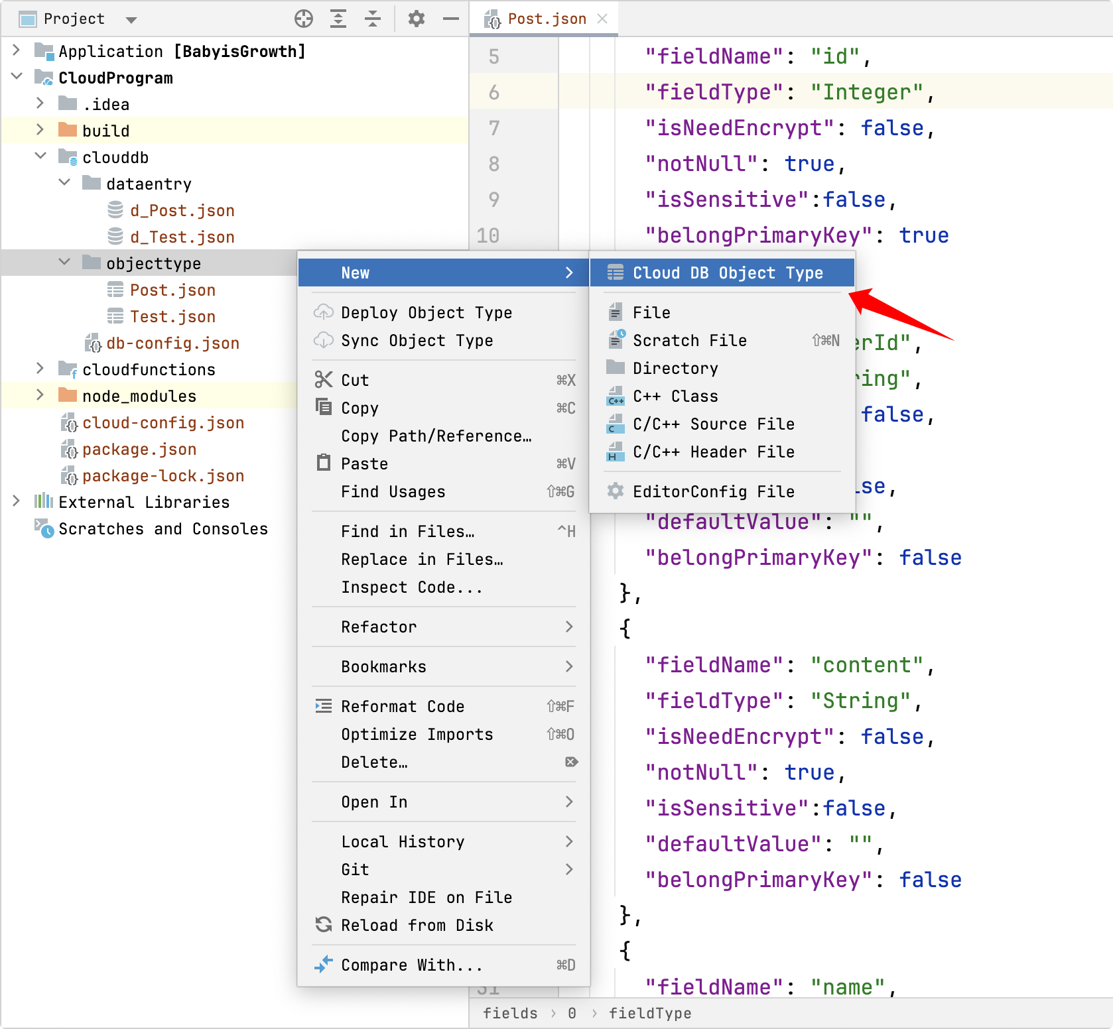Choose Find in Files…

tap(443, 531)
